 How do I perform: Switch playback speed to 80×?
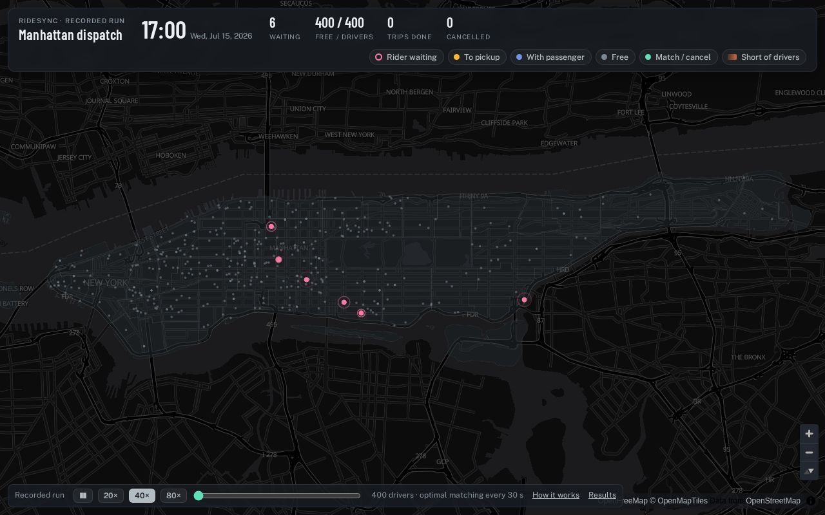173,496
